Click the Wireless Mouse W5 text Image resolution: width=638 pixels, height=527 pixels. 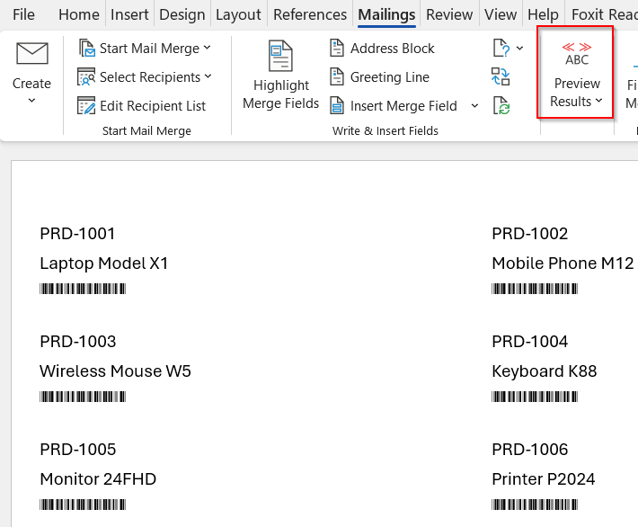pos(115,371)
